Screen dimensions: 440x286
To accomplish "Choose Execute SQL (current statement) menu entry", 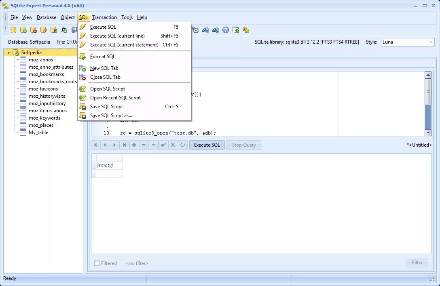I will (134, 45).
